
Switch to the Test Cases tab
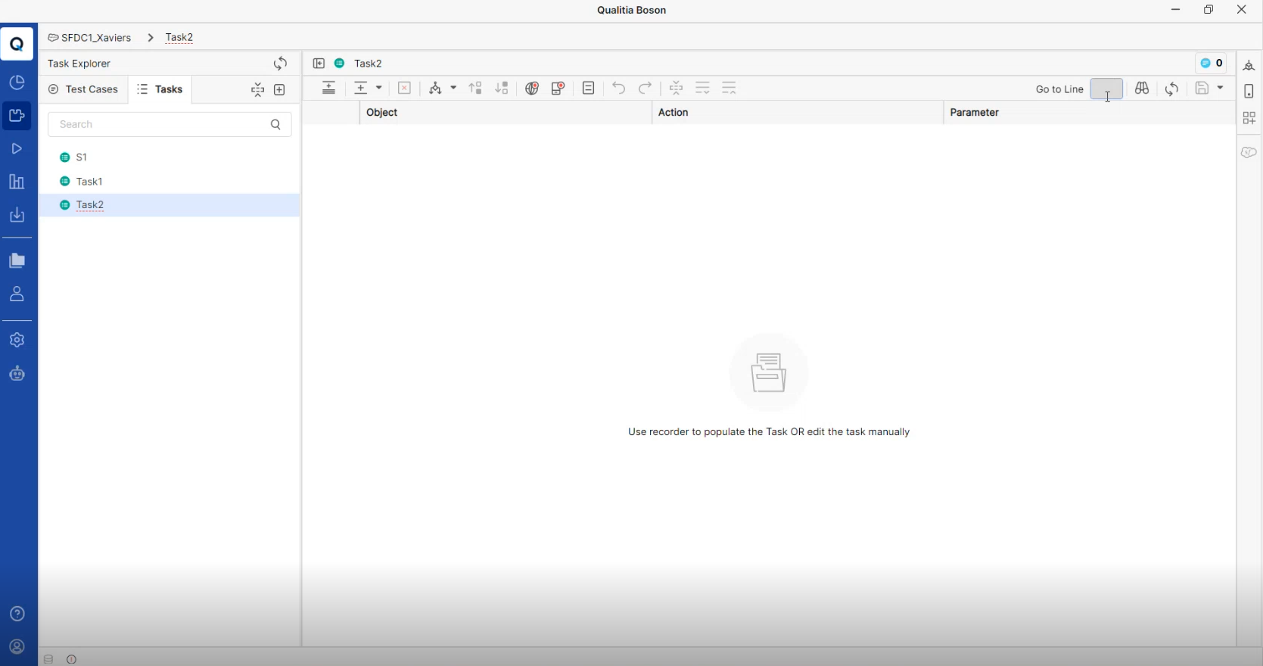click(x=83, y=89)
